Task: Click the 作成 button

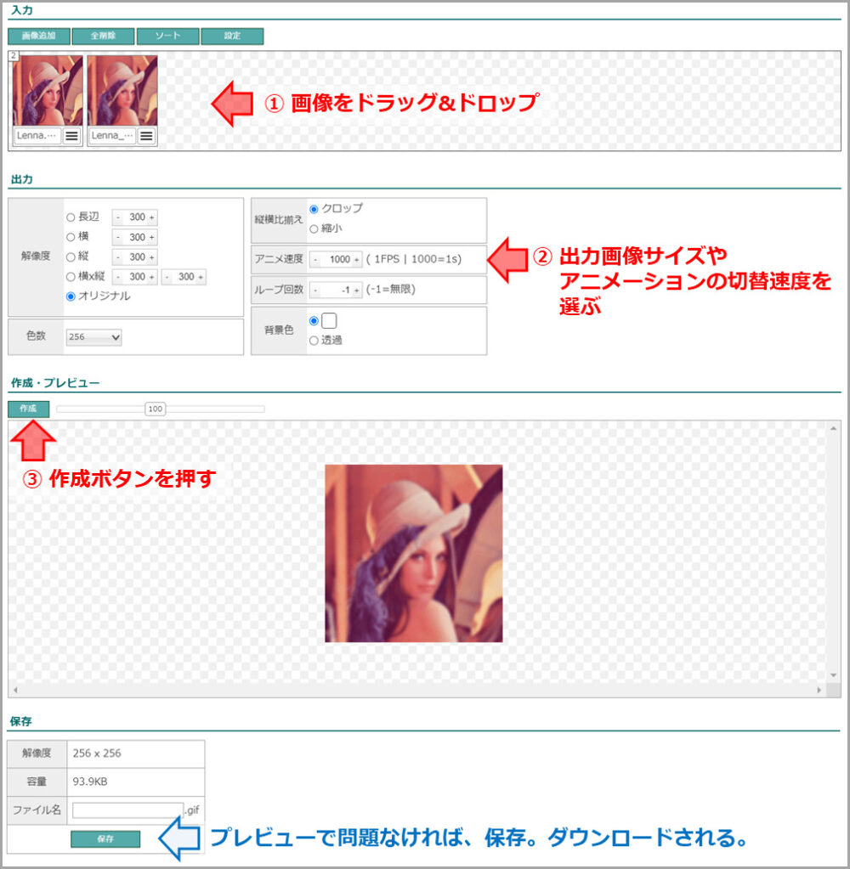Action: 28,409
